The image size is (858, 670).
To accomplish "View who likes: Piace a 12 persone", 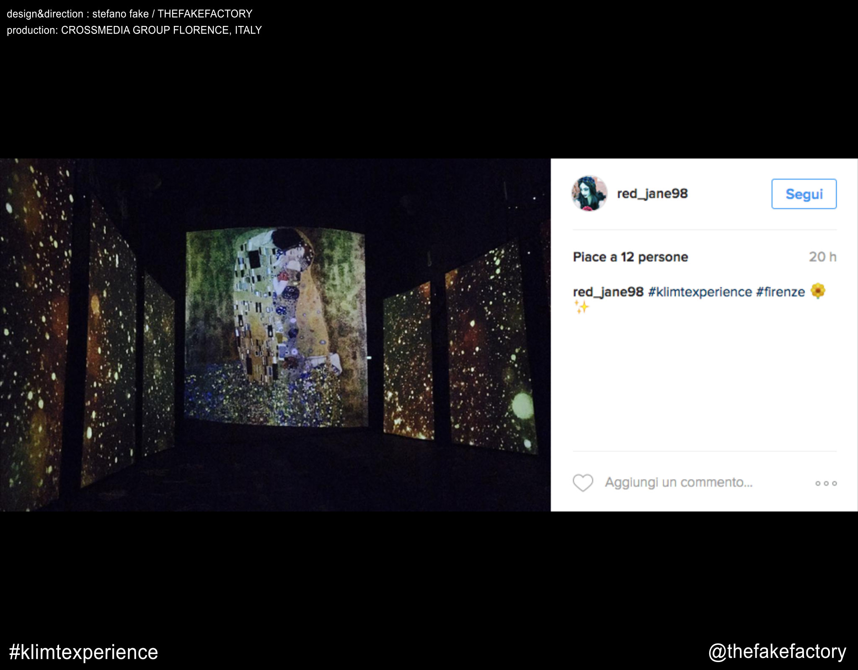I will [631, 257].
